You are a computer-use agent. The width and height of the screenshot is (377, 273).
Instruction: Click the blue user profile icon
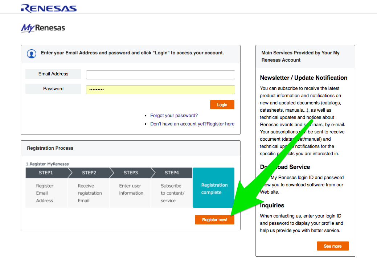pyautogui.click(x=32, y=54)
